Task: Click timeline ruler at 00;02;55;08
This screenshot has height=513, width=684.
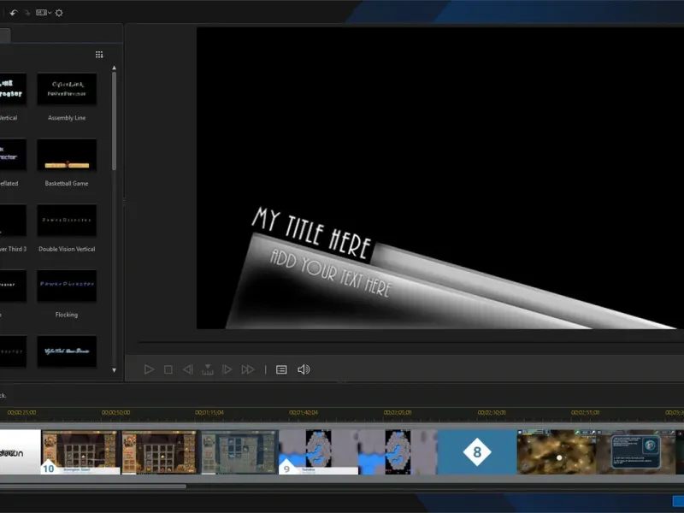Action: coord(586,412)
